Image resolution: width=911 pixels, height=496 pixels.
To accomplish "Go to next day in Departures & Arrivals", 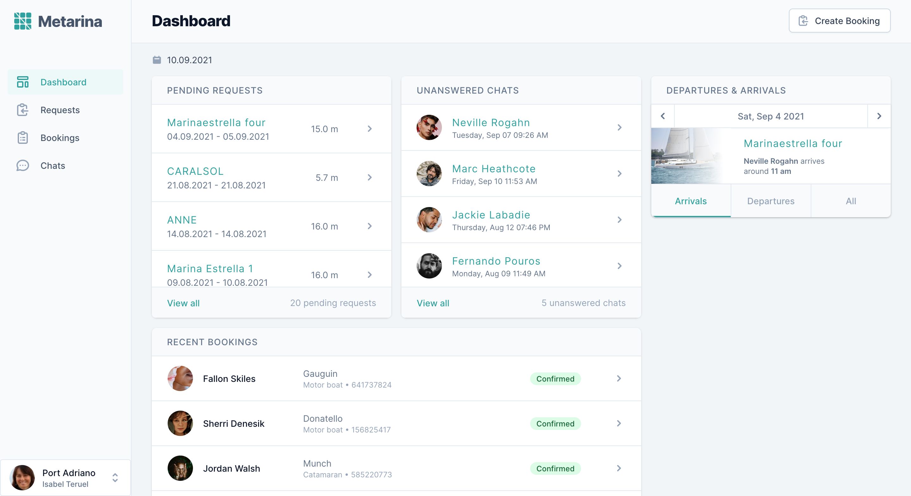I will [879, 116].
